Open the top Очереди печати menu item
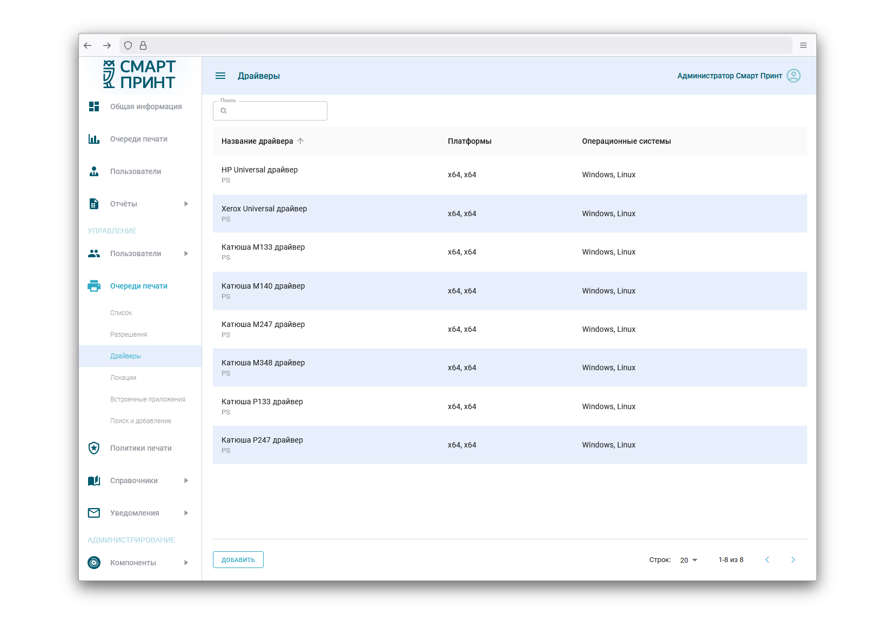Viewport: 885px width, 628px height. click(x=139, y=139)
